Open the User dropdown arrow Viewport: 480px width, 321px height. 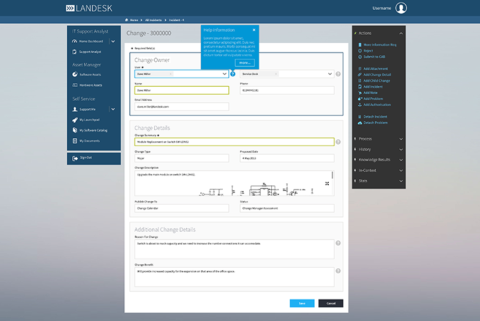[x=225, y=74]
